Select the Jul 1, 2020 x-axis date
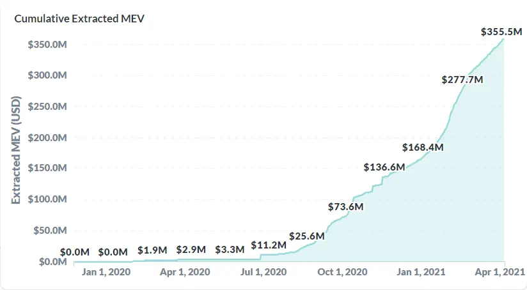The height and width of the screenshot is (290, 527). (x=264, y=271)
